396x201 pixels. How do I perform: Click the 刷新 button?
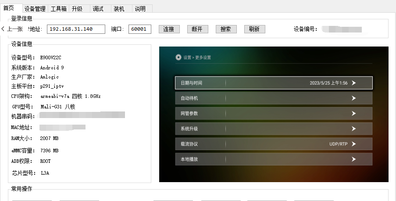(255, 29)
